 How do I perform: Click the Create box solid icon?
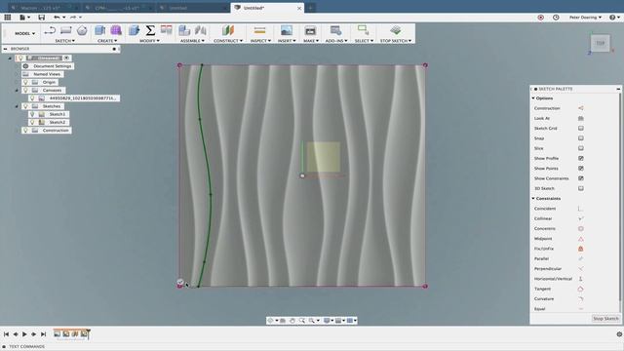tap(99, 30)
